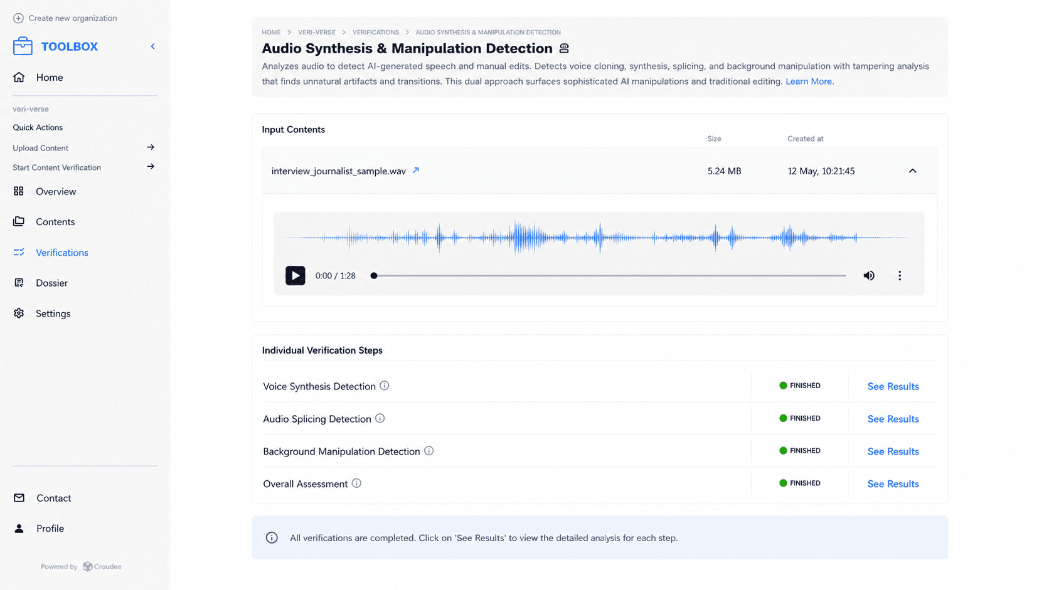Screen dimensions: 1049x590
Task: See Results for Voice Synthesis Detection
Action: 893,386
